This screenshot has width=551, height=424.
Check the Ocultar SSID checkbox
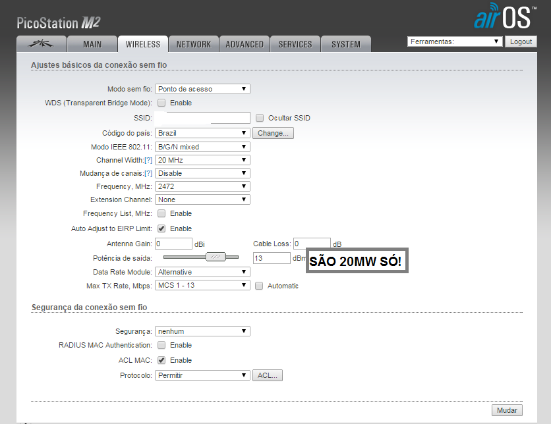pyautogui.click(x=259, y=118)
